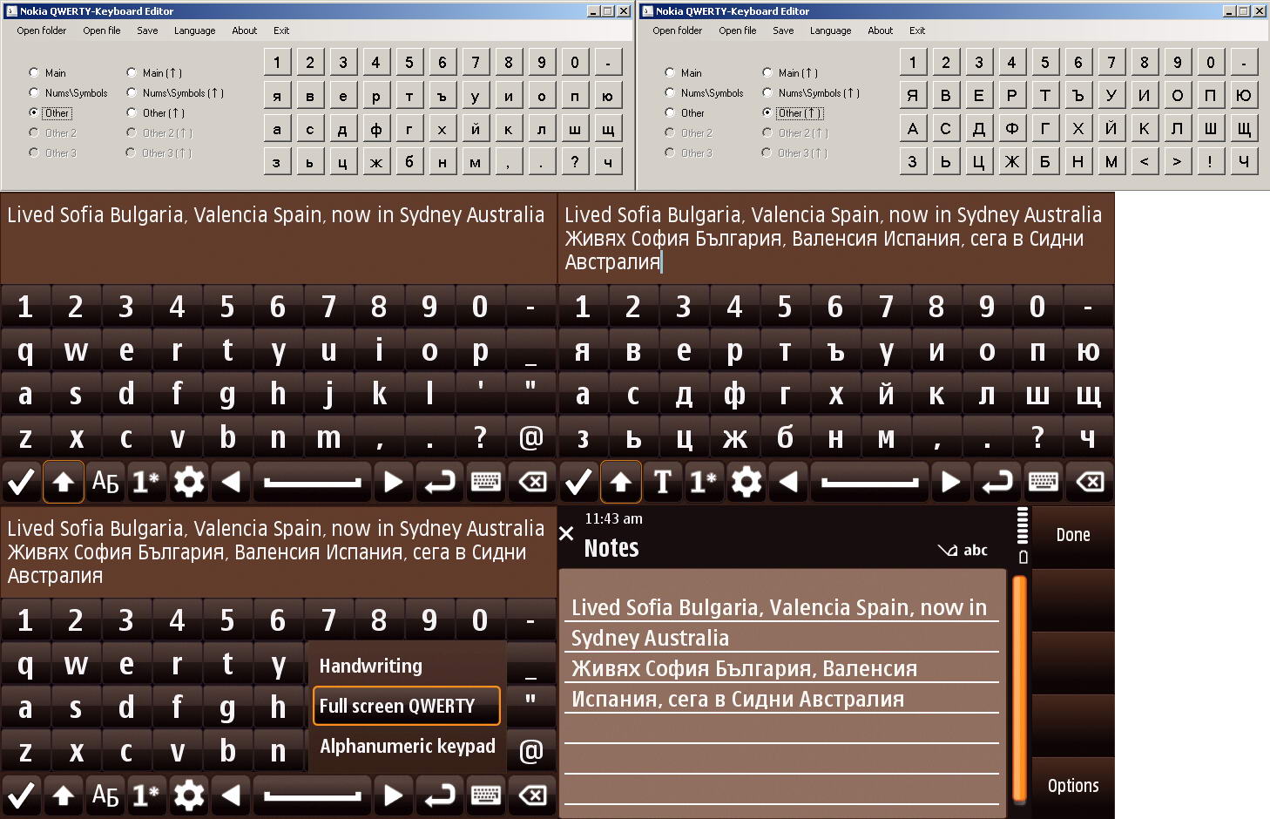Viewport: 1270px width, 819px height.
Task: Tap enter key on top-left Latin keyboard
Action: click(440, 482)
